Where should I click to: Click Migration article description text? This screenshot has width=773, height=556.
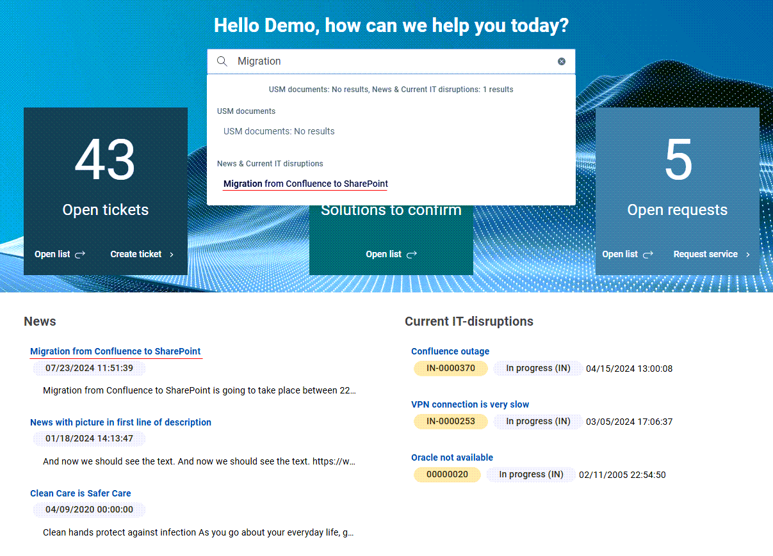[x=199, y=390]
